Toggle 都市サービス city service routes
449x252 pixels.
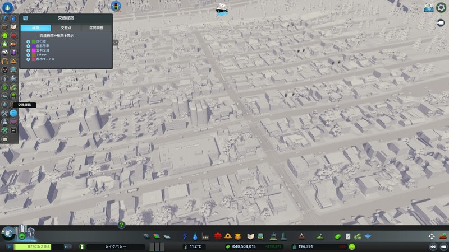pos(28,58)
